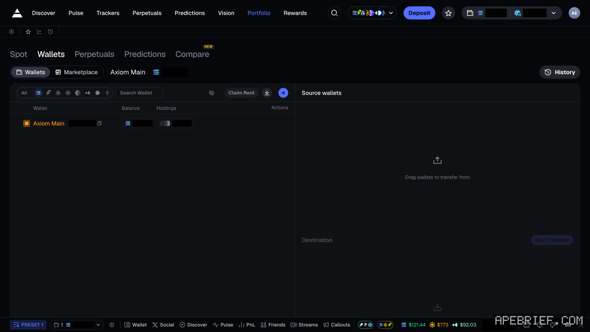The height and width of the screenshot is (332, 590).
Task: Open the chart icon in the sub-toolbar
Action: pos(39,32)
